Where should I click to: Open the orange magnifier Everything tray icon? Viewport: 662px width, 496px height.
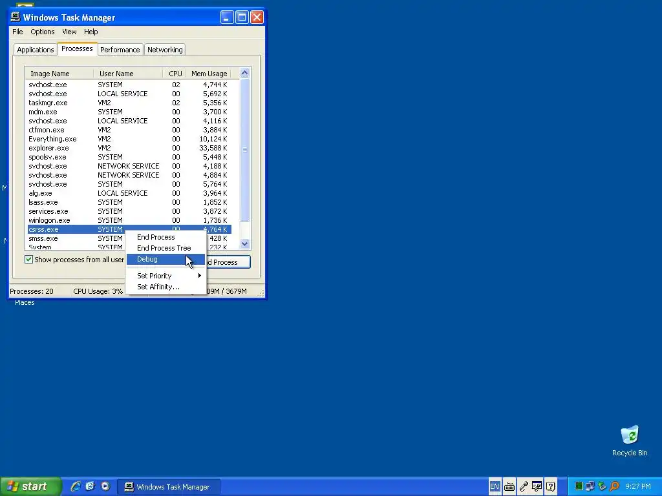pyautogui.click(x=614, y=487)
